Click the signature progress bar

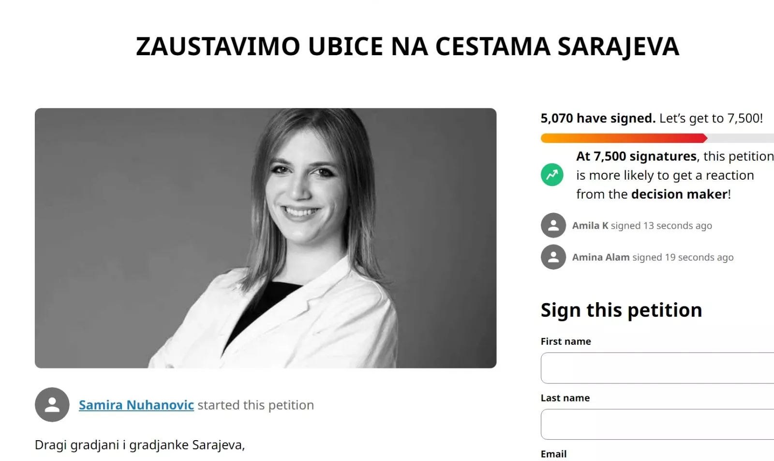coord(657,138)
